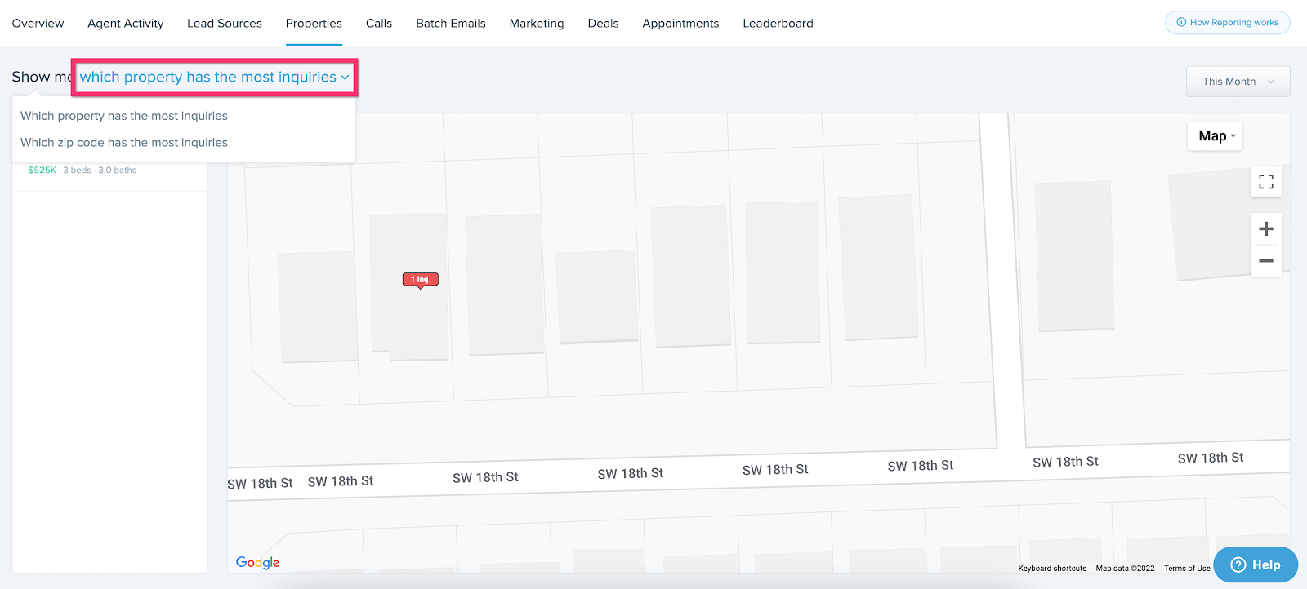Click How Reporting works button

(1227, 23)
